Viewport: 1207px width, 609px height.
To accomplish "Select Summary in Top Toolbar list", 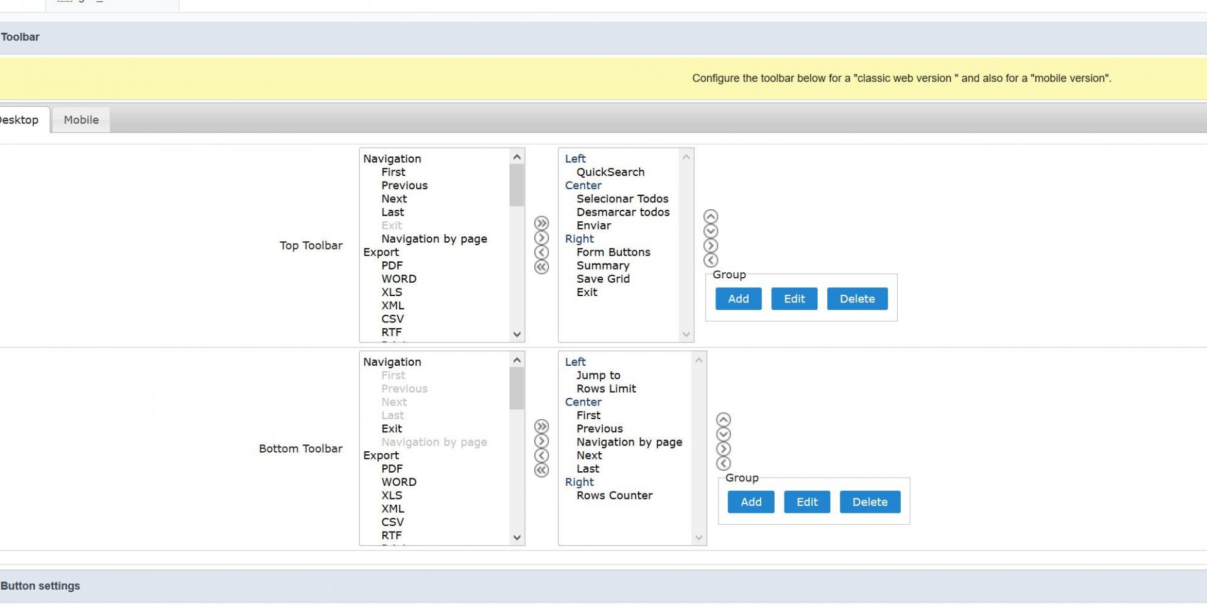I will pos(602,265).
